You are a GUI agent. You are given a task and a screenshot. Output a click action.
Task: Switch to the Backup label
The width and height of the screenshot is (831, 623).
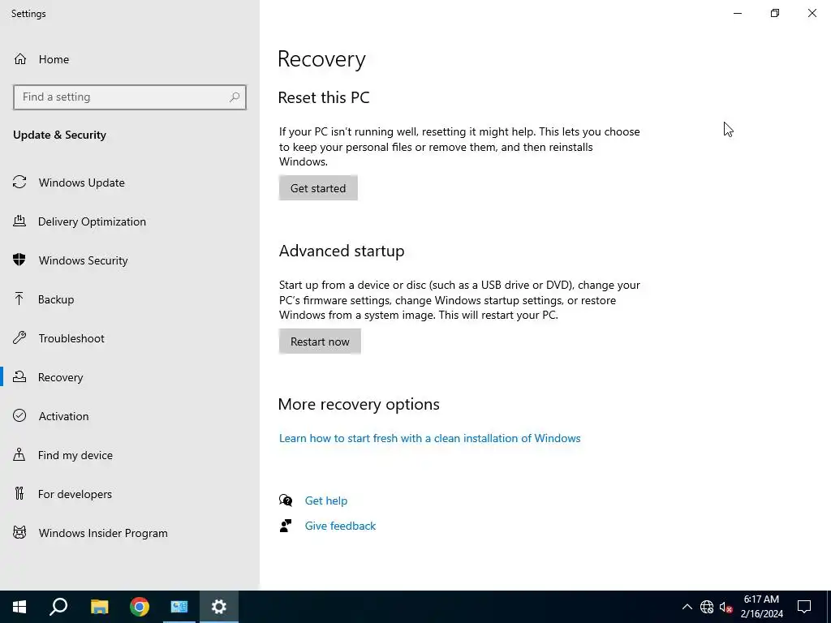click(56, 299)
